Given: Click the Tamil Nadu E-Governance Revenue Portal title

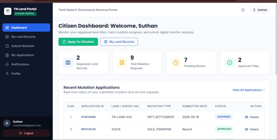Looking at the screenshot, I should (x=88, y=10).
